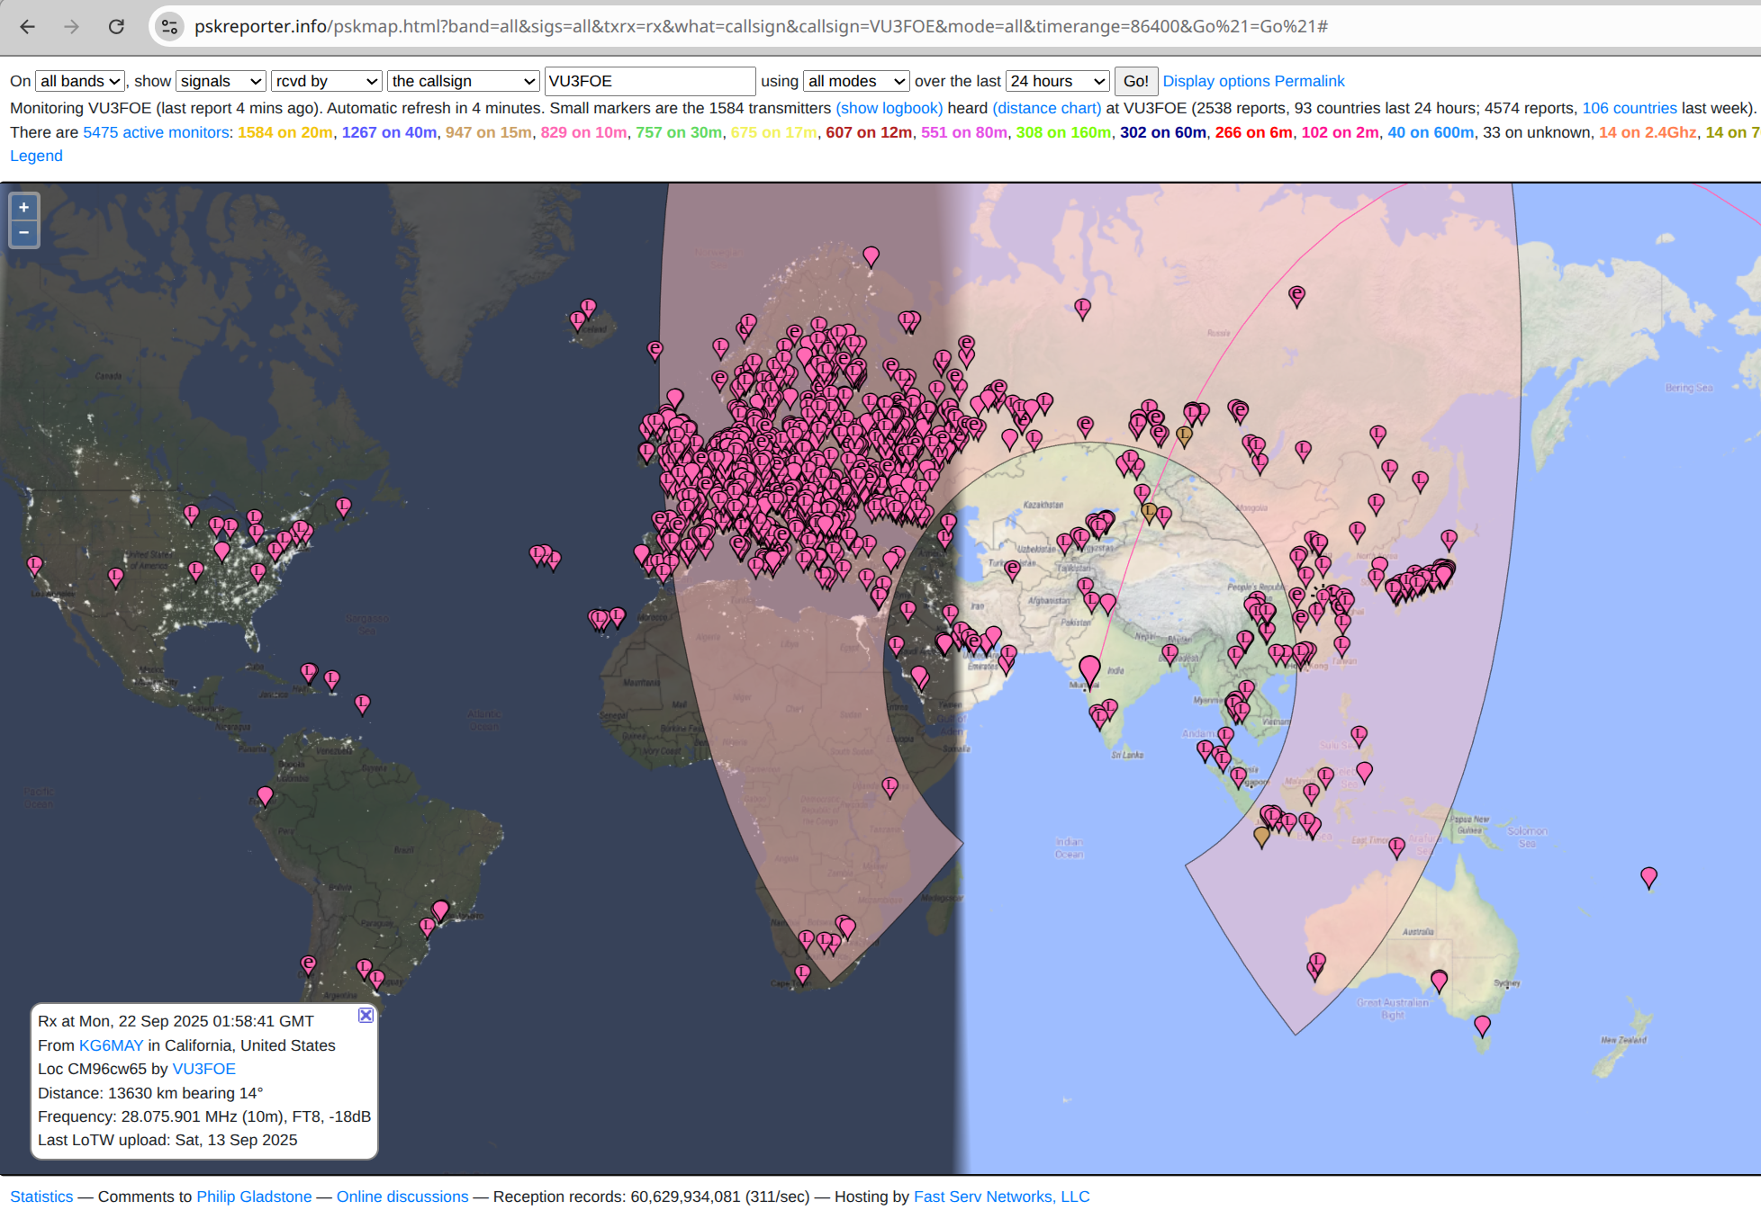This screenshot has width=1761, height=1219.
Task: Open Online discussions link
Action: (x=402, y=1197)
